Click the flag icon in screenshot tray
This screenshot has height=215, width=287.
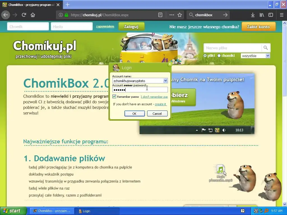(203, 130)
